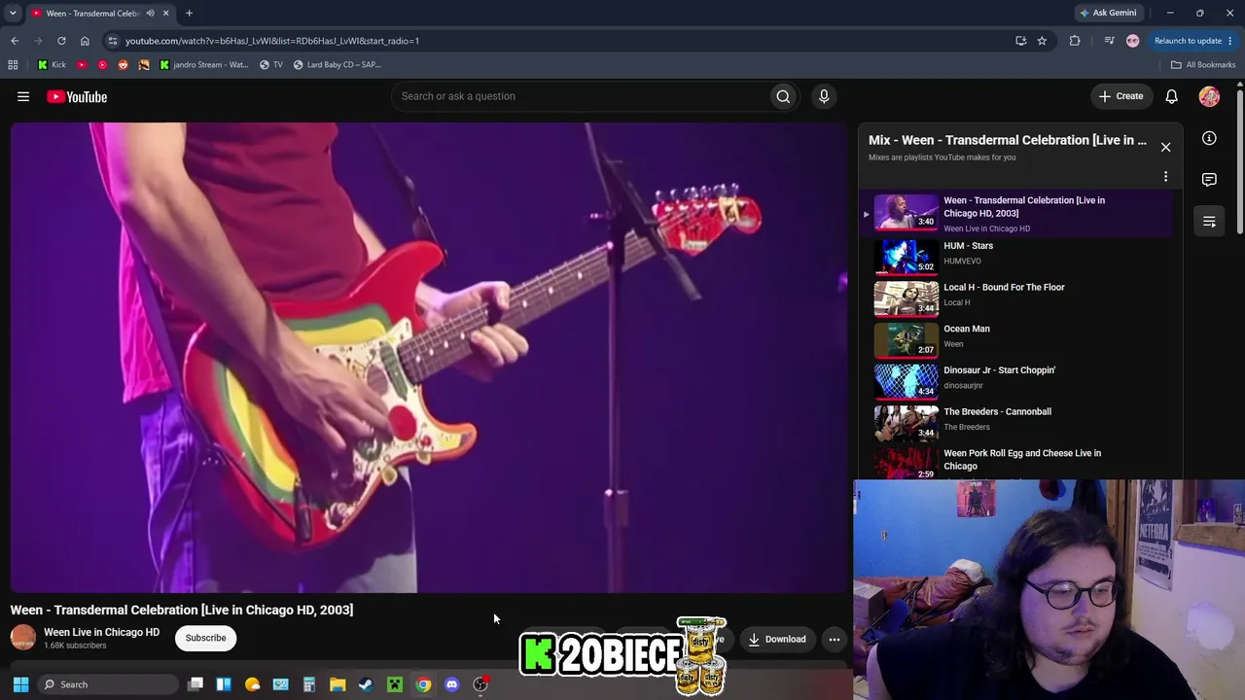Toggle the playlist queue side panel
The height and width of the screenshot is (700, 1245).
click(x=1209, y=222)
